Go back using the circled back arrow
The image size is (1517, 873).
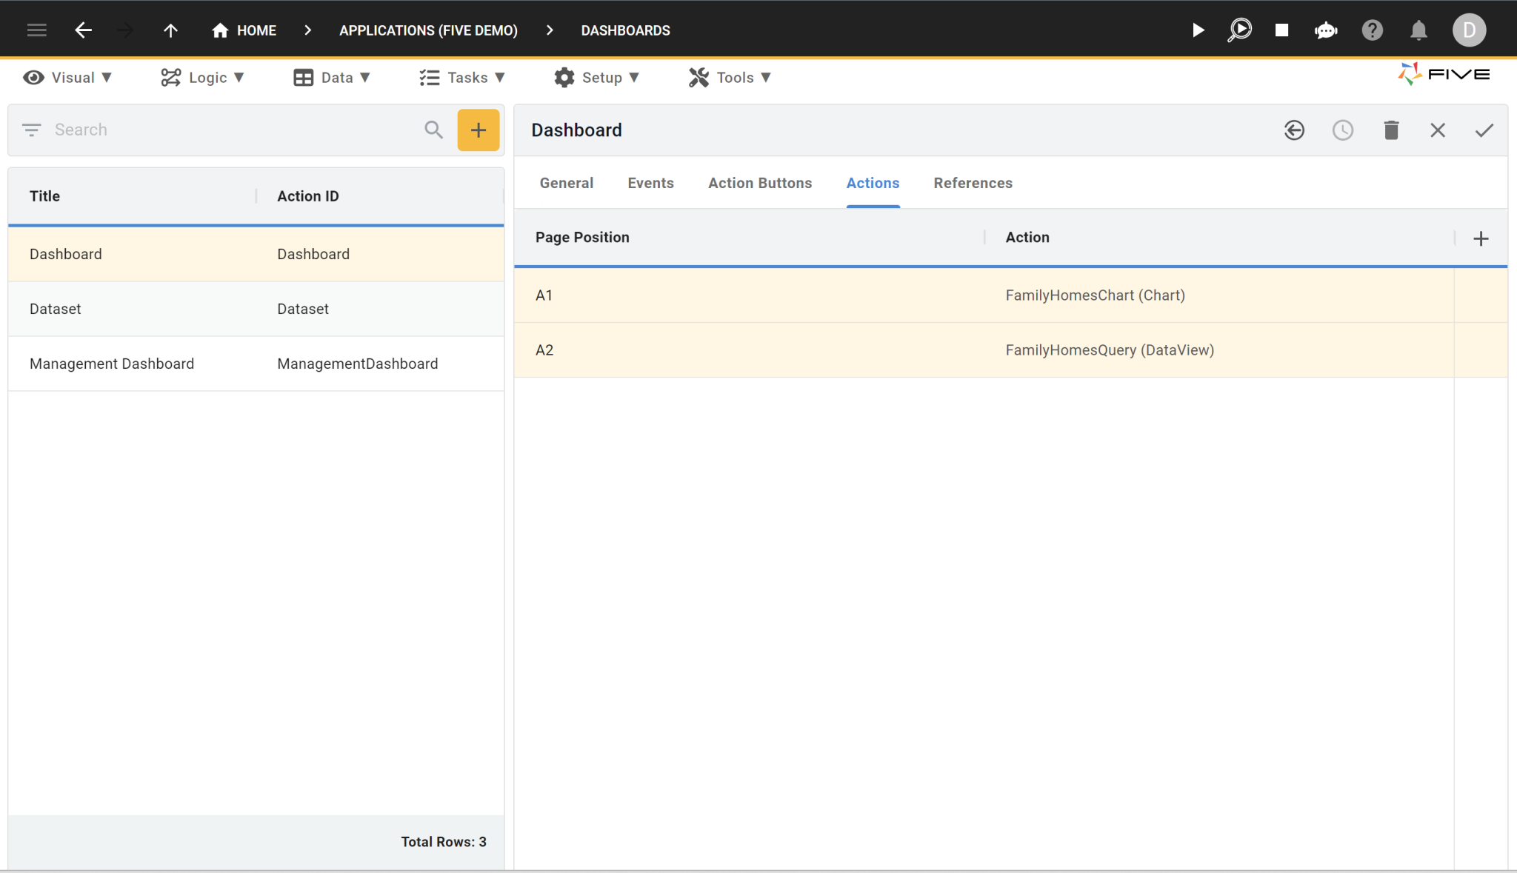(1295, 130)
